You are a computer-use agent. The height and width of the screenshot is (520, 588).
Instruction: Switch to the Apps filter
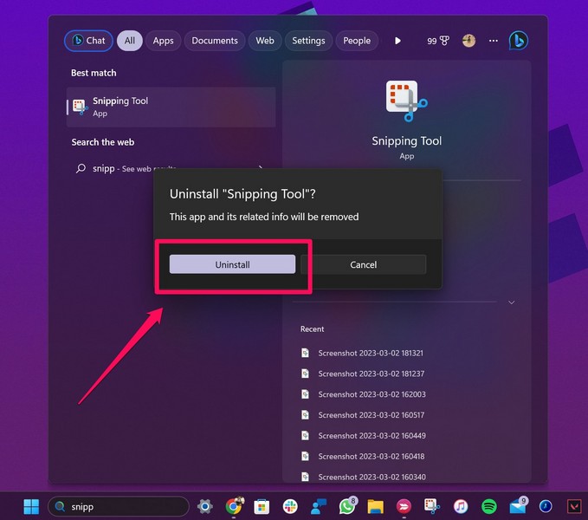tap(163, 41)
